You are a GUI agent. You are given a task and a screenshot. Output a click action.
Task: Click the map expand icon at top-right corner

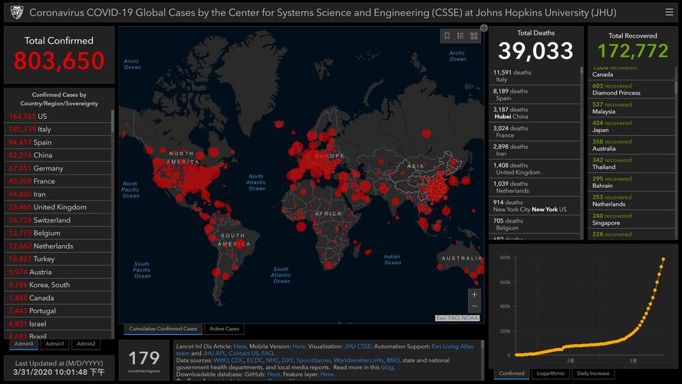(x=483, y=28)
